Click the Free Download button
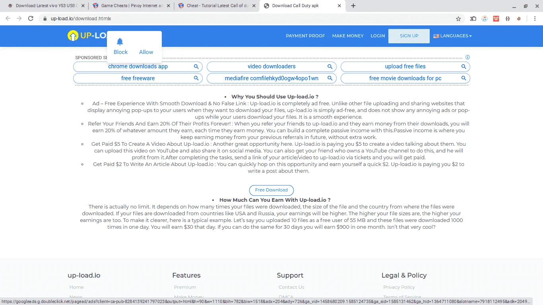This screenshot has height=305, width=543. tap(271, 190)
